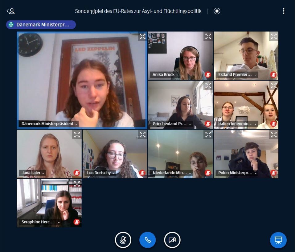Image resolution: width=295 pixels, height=252 pixels.
Task: Leave audio with the phone button
Action: 147,240
